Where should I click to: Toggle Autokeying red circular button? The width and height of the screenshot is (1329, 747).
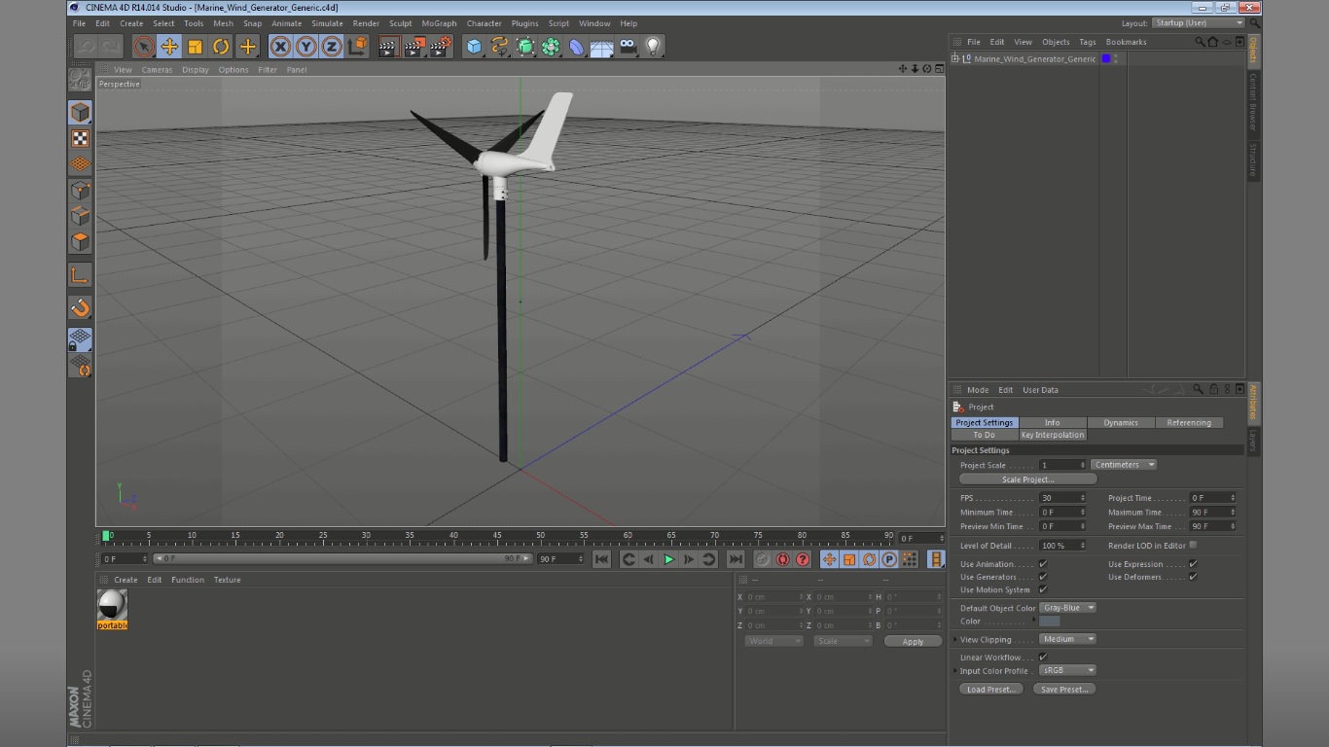click(x=782, y=559)
